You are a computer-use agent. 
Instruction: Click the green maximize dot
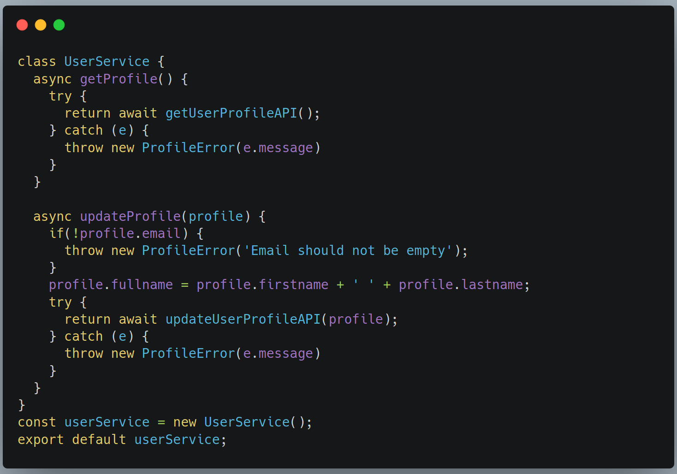tap(59, 25)
